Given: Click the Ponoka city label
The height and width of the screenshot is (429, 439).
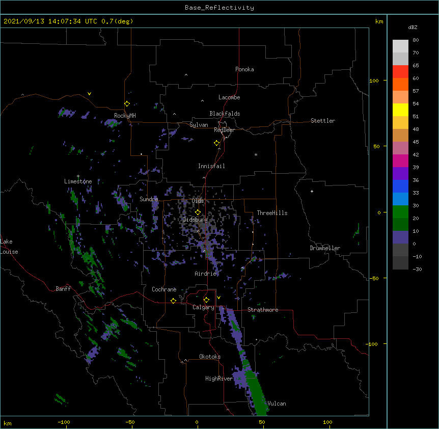Looking at the screenshot, I should click(x=244, y=69).
